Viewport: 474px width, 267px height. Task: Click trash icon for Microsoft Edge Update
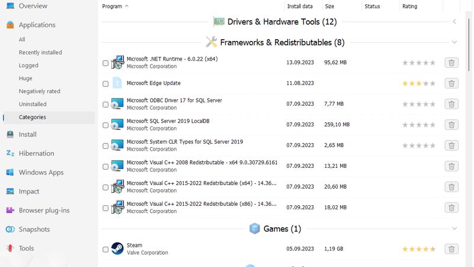pyautogui.click(x=451, y=83)
